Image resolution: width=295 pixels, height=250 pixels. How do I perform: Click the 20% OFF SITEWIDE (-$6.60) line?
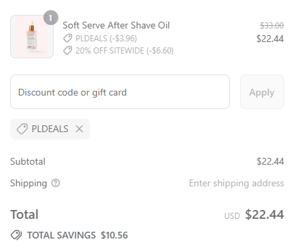coord(125,51)
